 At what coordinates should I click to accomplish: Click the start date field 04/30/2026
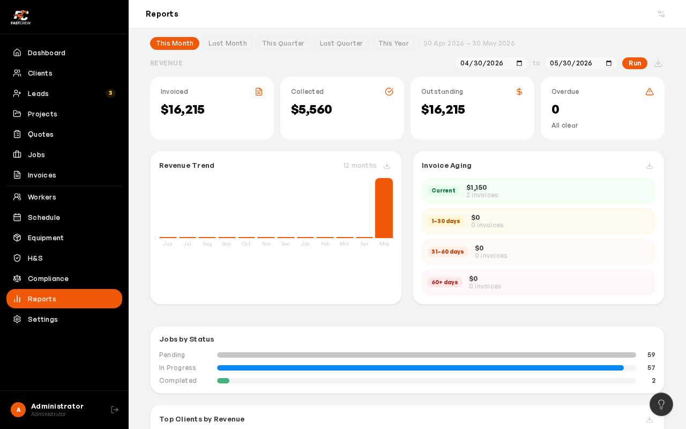point(491,63)
